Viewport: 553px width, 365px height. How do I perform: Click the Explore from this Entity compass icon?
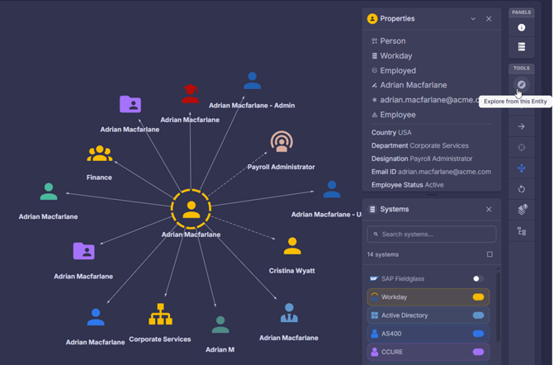click(521, 85)
